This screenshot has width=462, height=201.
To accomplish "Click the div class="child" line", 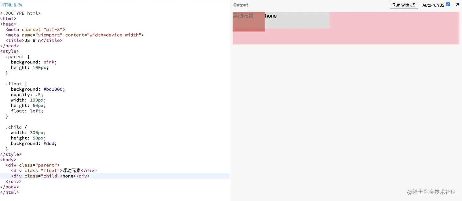I will pos(50,176).
